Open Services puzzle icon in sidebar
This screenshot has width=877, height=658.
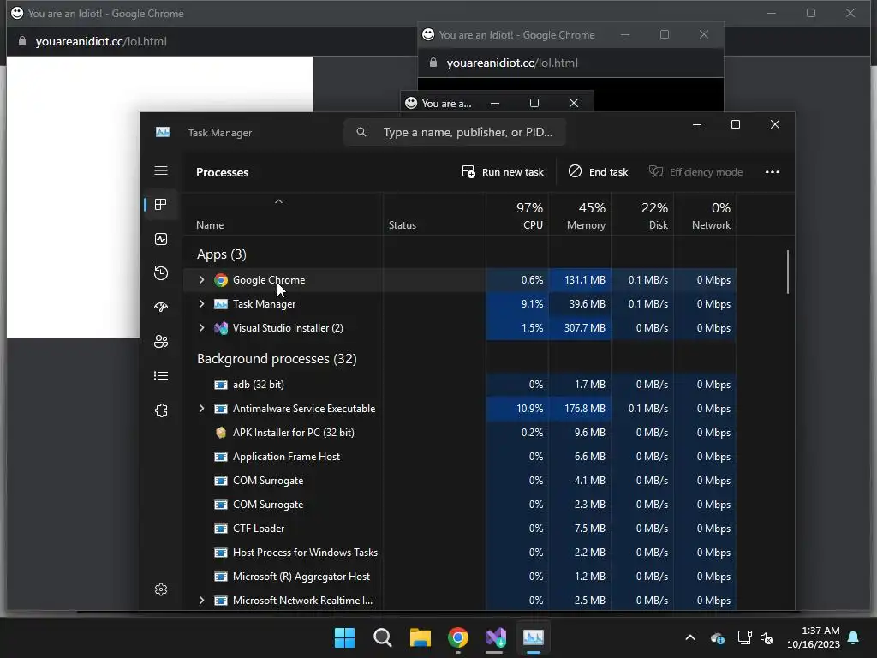point(161,410)
